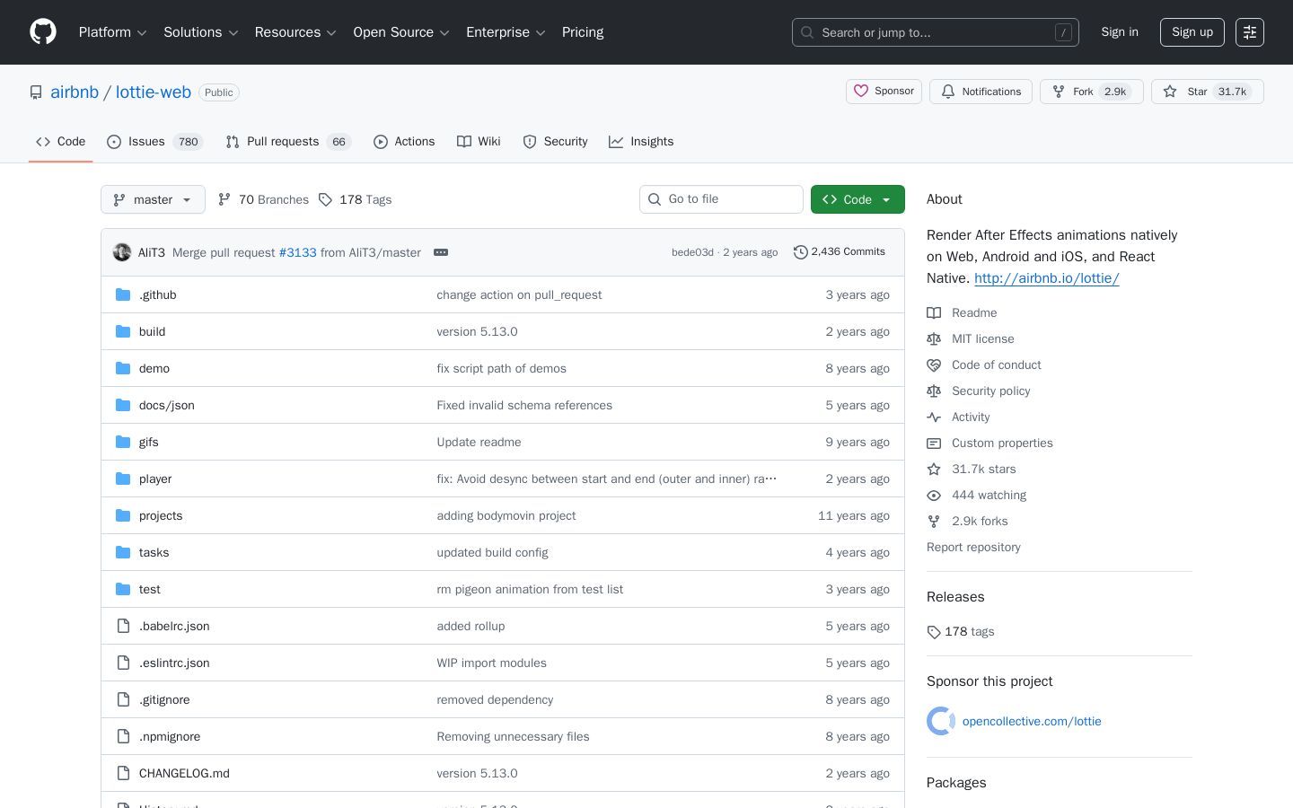The image size is (1293, 808).
Task: Open commit hash bede03d
Action: click(692, 252)
